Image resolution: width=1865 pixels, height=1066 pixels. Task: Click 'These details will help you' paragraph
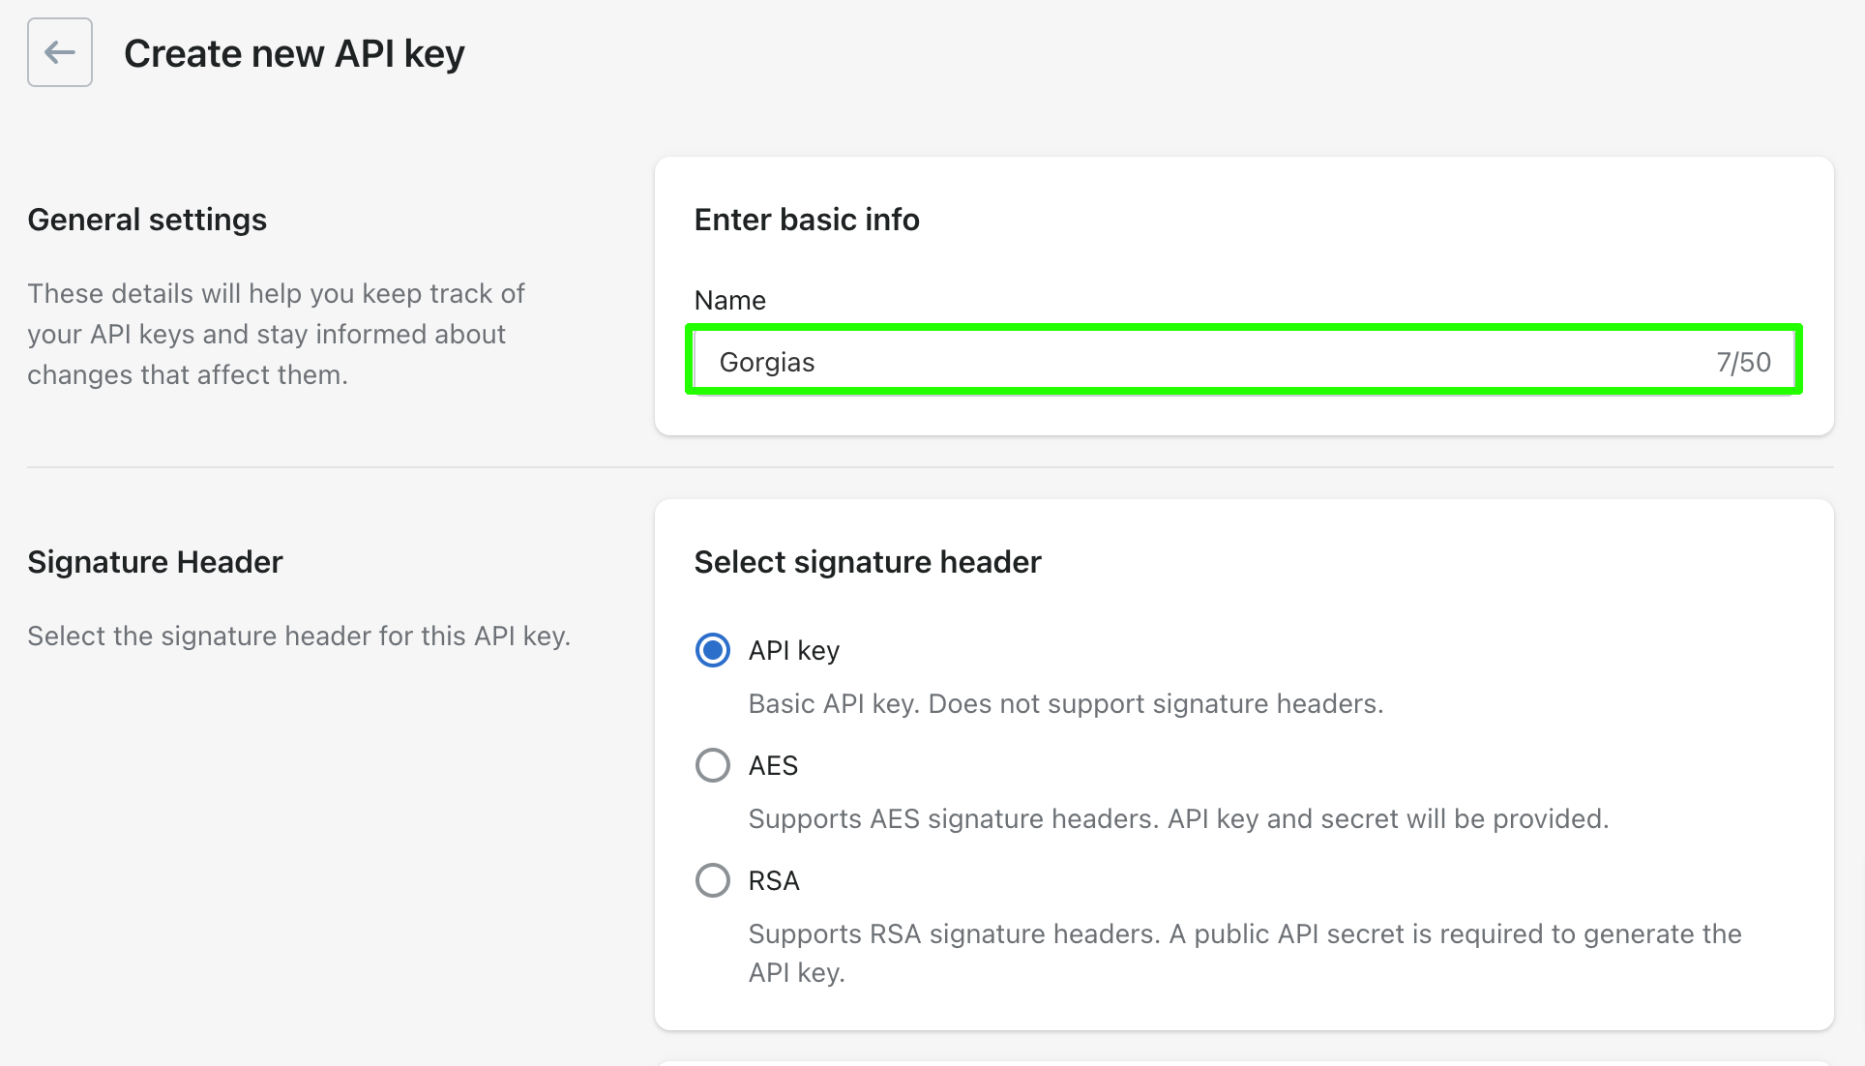(x=276, y=334)
